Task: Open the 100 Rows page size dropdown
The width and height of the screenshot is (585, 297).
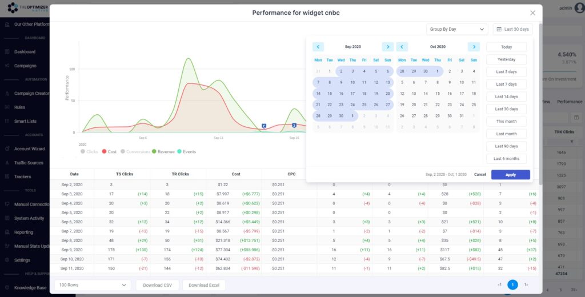Action: [93, 285]
